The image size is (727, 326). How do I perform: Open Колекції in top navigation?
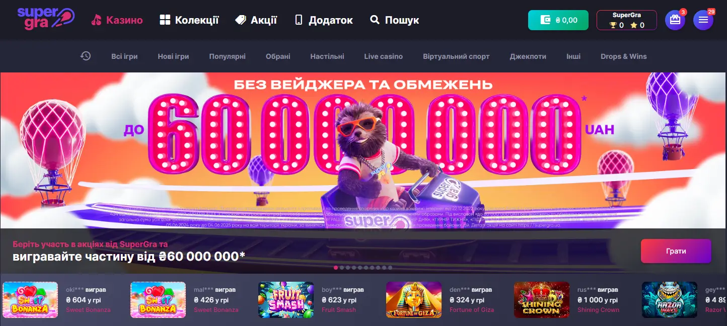point(189,20)
